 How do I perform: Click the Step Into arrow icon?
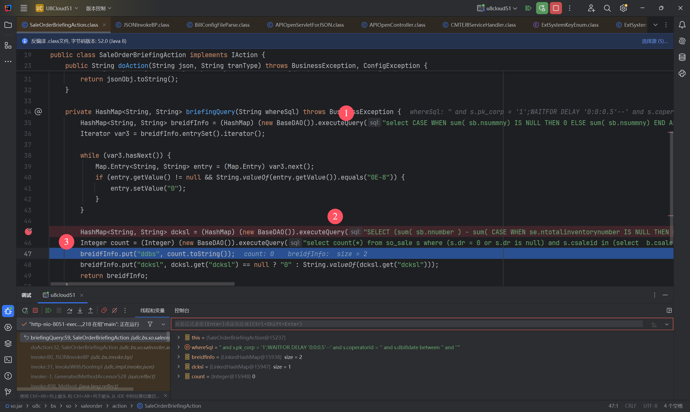[x=80, y=310]
